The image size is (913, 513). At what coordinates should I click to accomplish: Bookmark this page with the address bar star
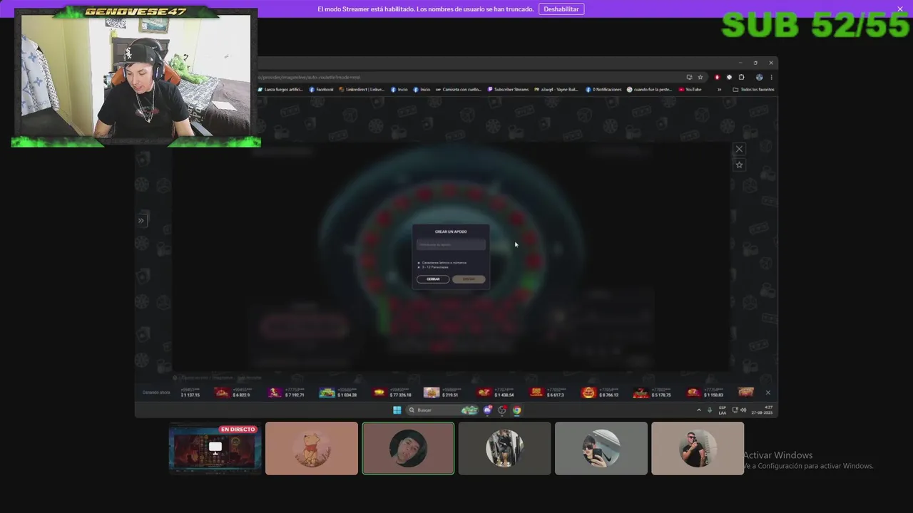[700, 77]
